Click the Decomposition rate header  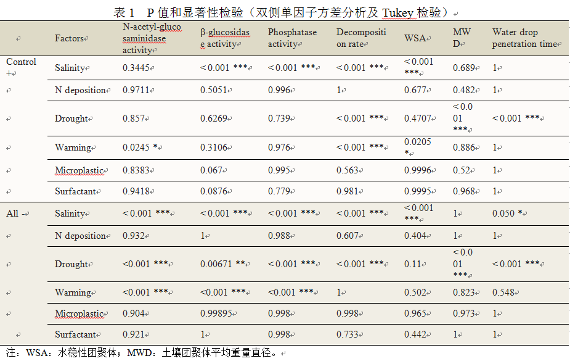pos(361,38)
